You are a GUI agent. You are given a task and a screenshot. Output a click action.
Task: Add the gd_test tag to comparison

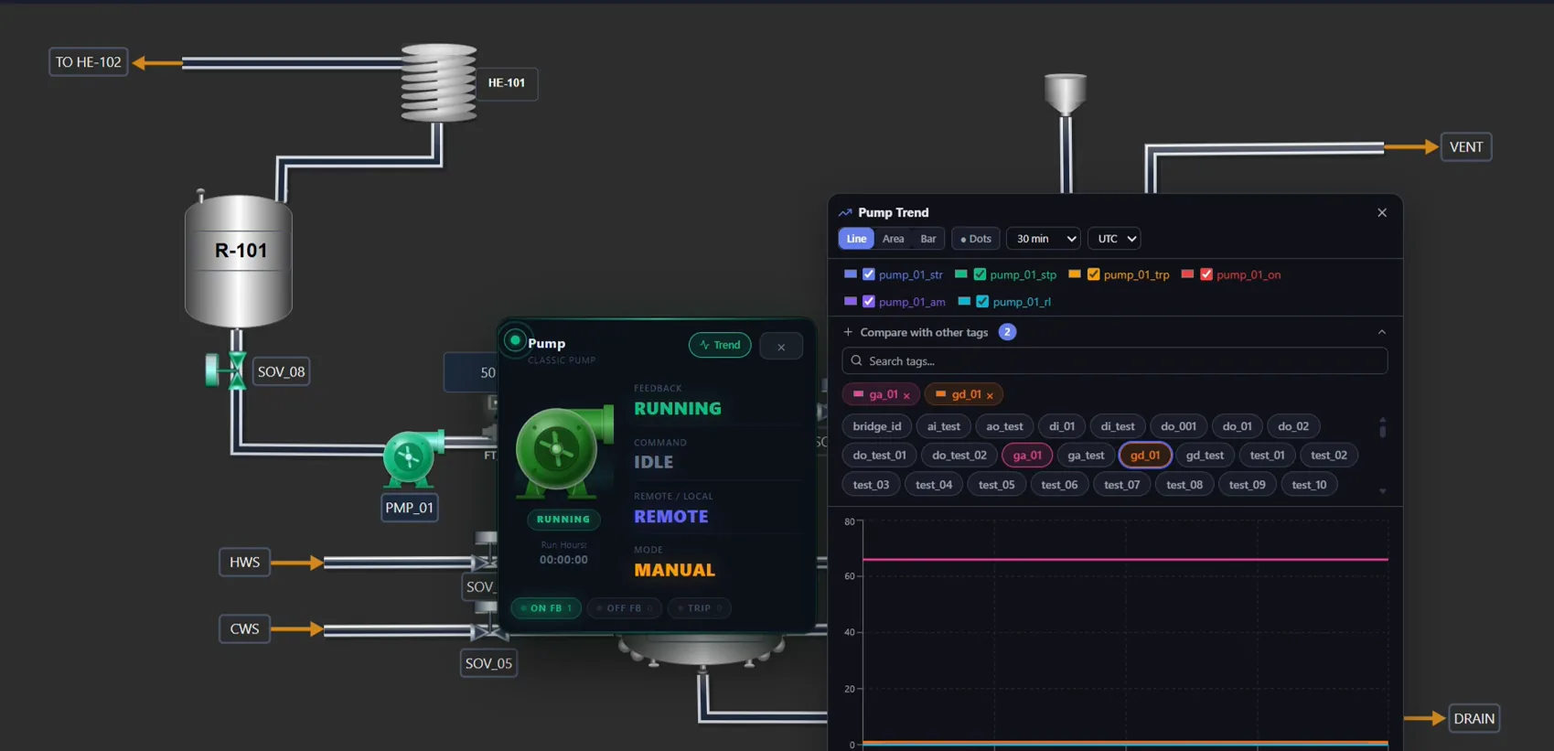(1205, 456)
